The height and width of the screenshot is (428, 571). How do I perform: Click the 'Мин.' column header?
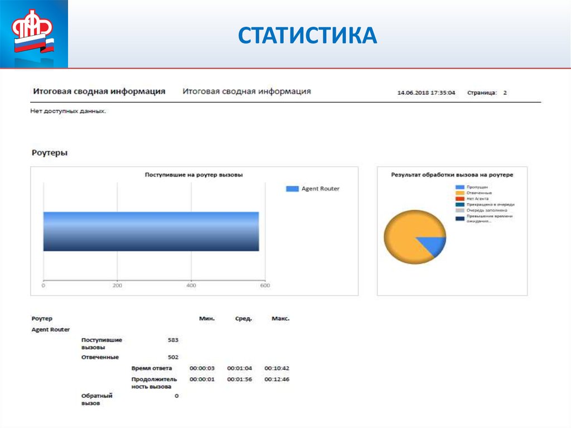click(x=207, y=319)
